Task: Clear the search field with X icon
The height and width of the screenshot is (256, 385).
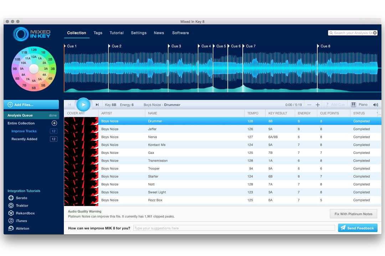Action: tap(375, 33)
